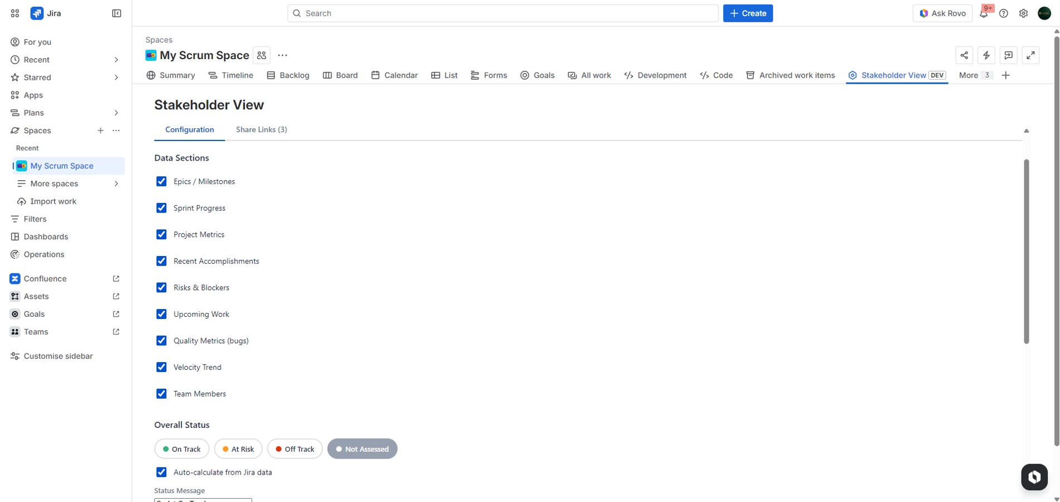
Task: Select the Off Track status option
Action: [x=295, y=448]
